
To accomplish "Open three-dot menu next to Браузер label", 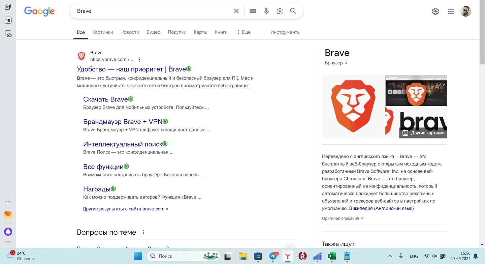I will (346, 62).
